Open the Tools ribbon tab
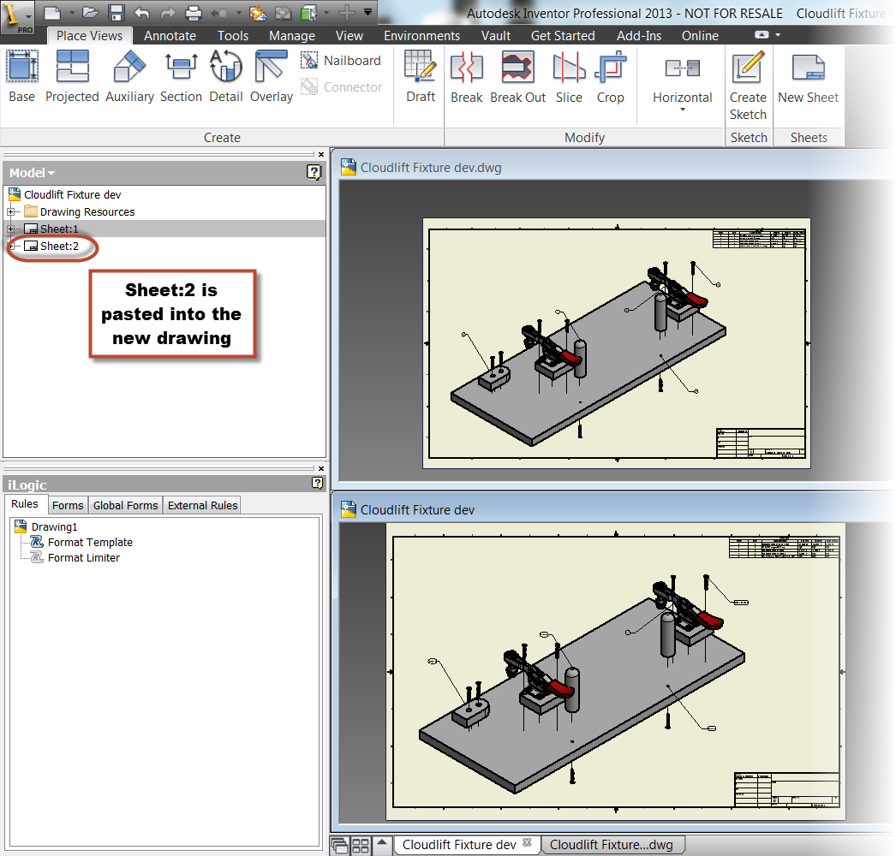The height and width of the screenshot is (856, 896). click(233, 35)
